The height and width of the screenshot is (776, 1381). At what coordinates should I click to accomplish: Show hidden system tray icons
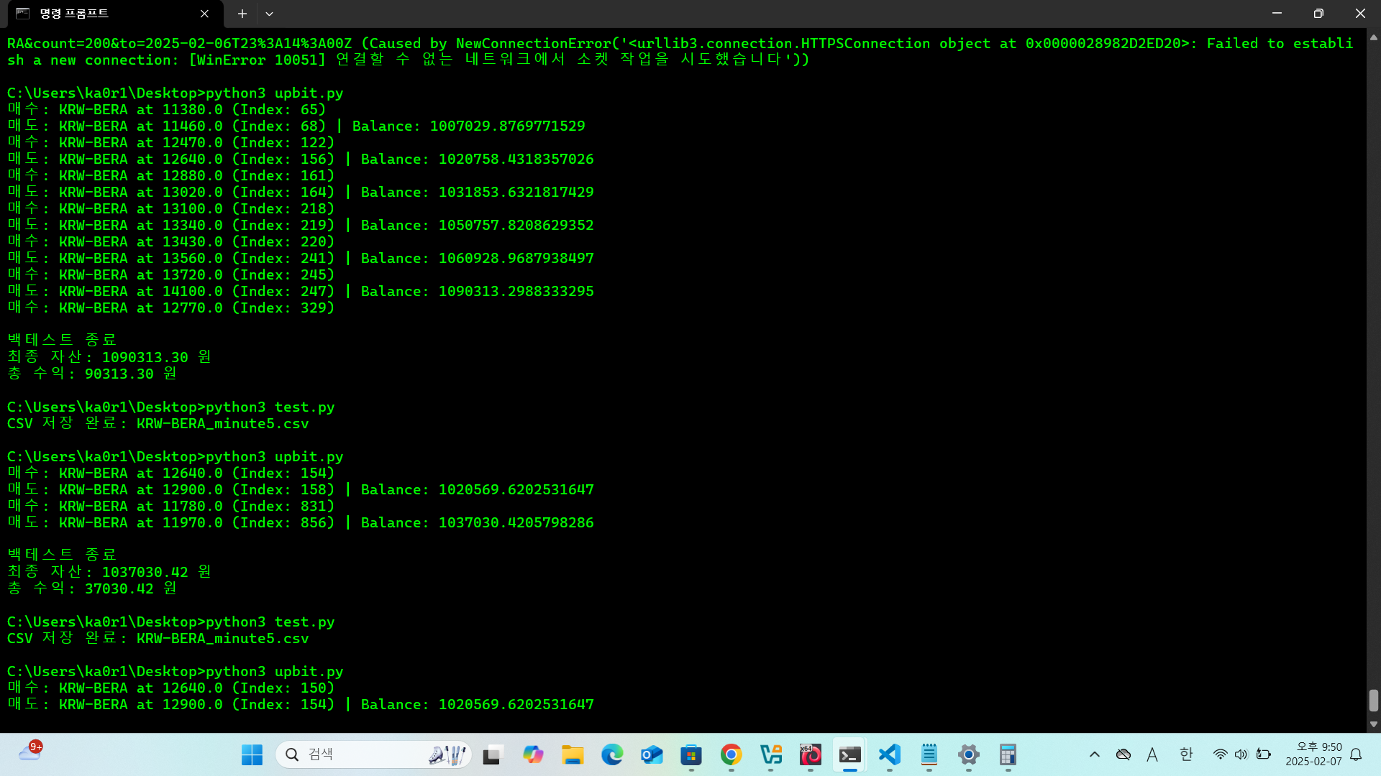[x=1095, y=754]
